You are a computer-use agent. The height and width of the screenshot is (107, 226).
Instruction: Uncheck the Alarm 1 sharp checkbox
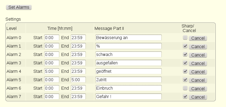point(185,46)
